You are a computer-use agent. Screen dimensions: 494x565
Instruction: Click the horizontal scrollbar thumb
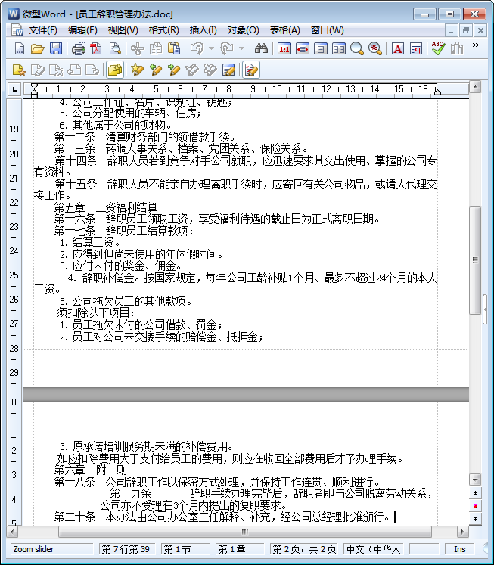coord(245,532)
